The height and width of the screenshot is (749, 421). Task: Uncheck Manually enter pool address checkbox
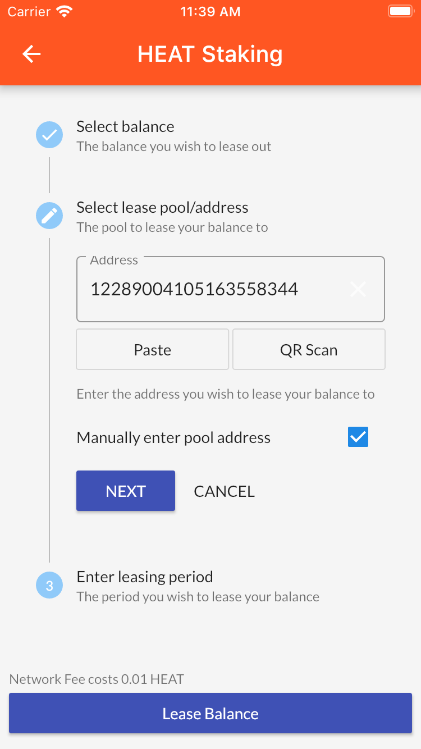358,437
